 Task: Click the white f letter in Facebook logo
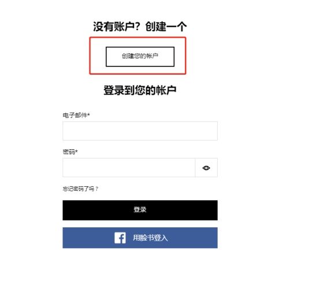[122, 239]
